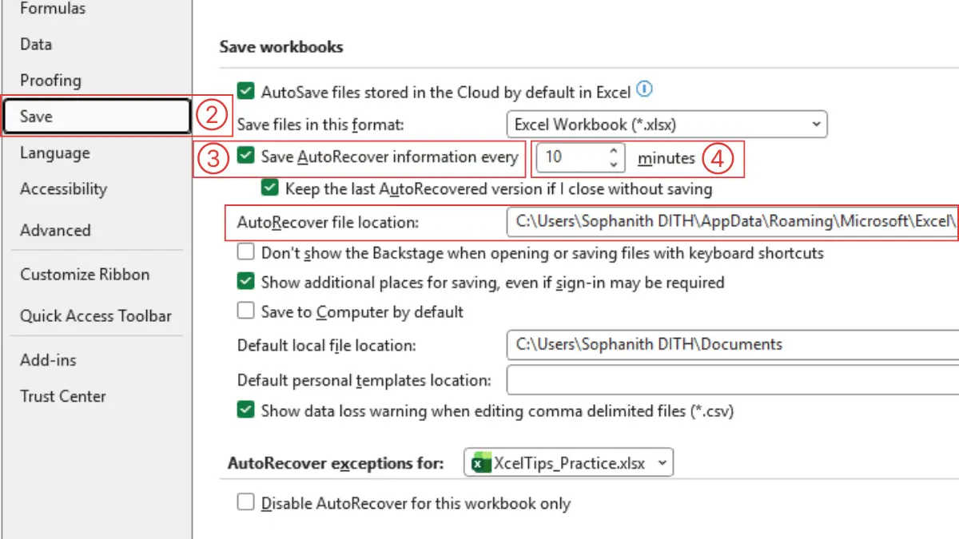Switch to Proofing options
Screen dimensions: 959x539
click(50, 80)
